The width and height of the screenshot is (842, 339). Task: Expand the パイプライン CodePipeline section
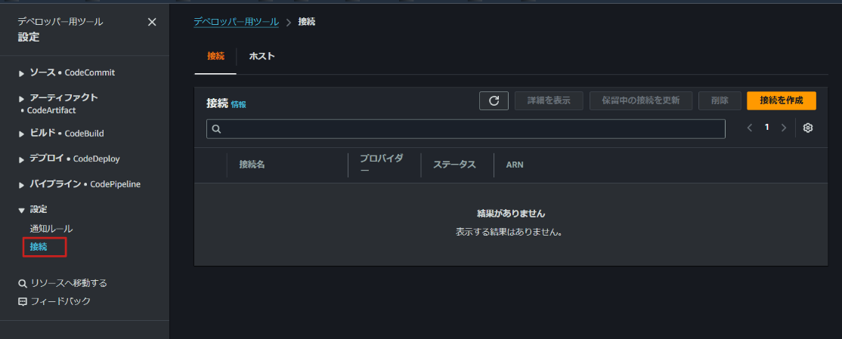(22, 185)
